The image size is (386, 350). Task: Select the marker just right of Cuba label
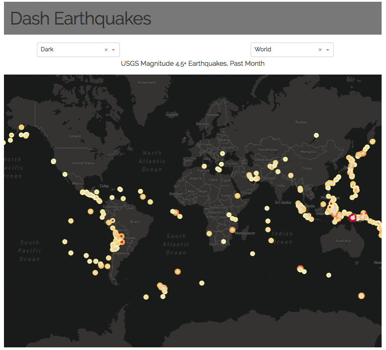pos(120,189)
